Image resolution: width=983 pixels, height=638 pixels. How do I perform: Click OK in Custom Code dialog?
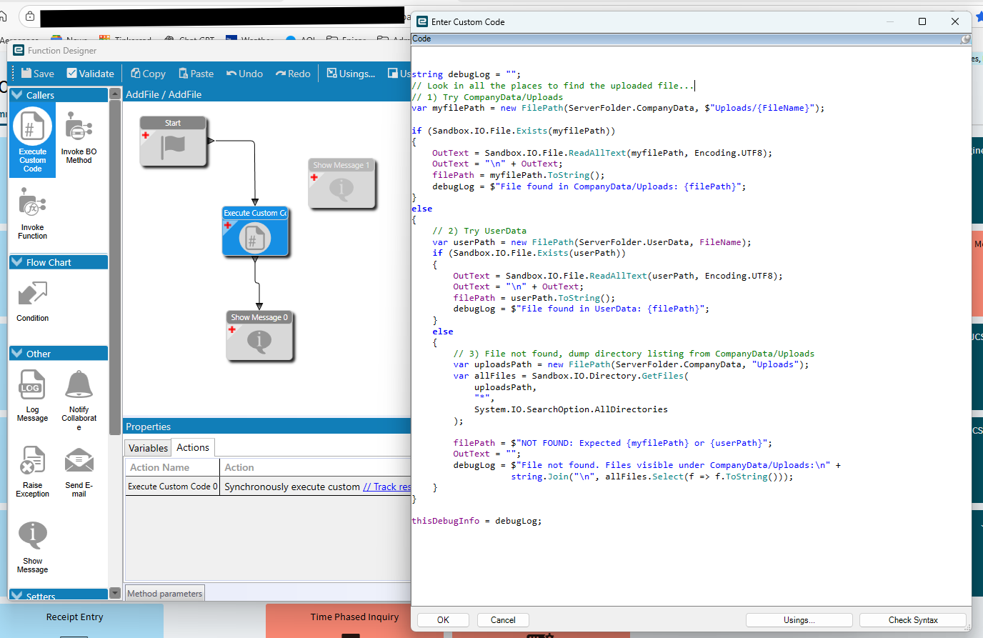click(443, 620)
